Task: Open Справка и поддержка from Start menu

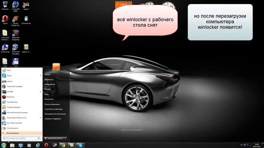Action: tap(53, 119)
